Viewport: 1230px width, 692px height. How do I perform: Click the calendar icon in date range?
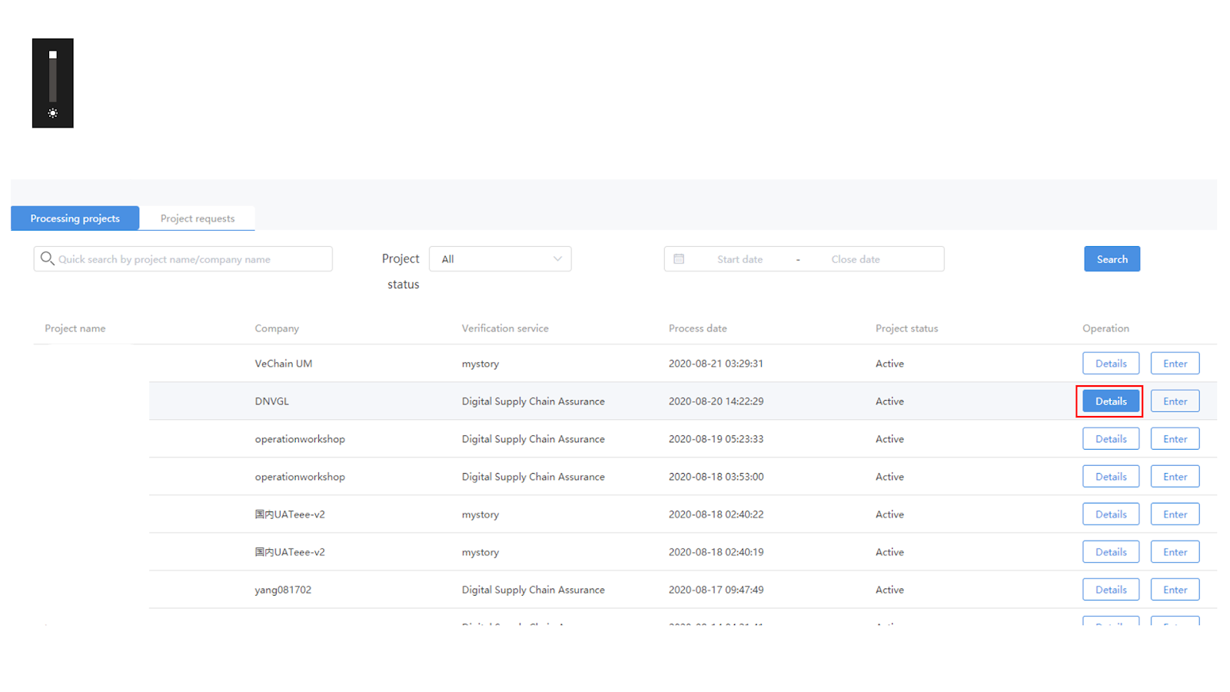pyautogui.click(x=679, y=259)
